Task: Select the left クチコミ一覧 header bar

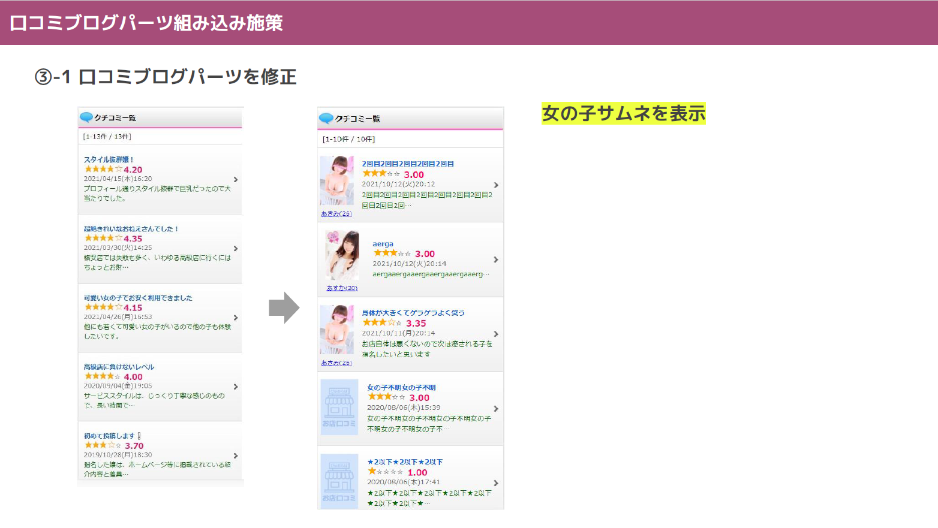Action: (160, 117)
